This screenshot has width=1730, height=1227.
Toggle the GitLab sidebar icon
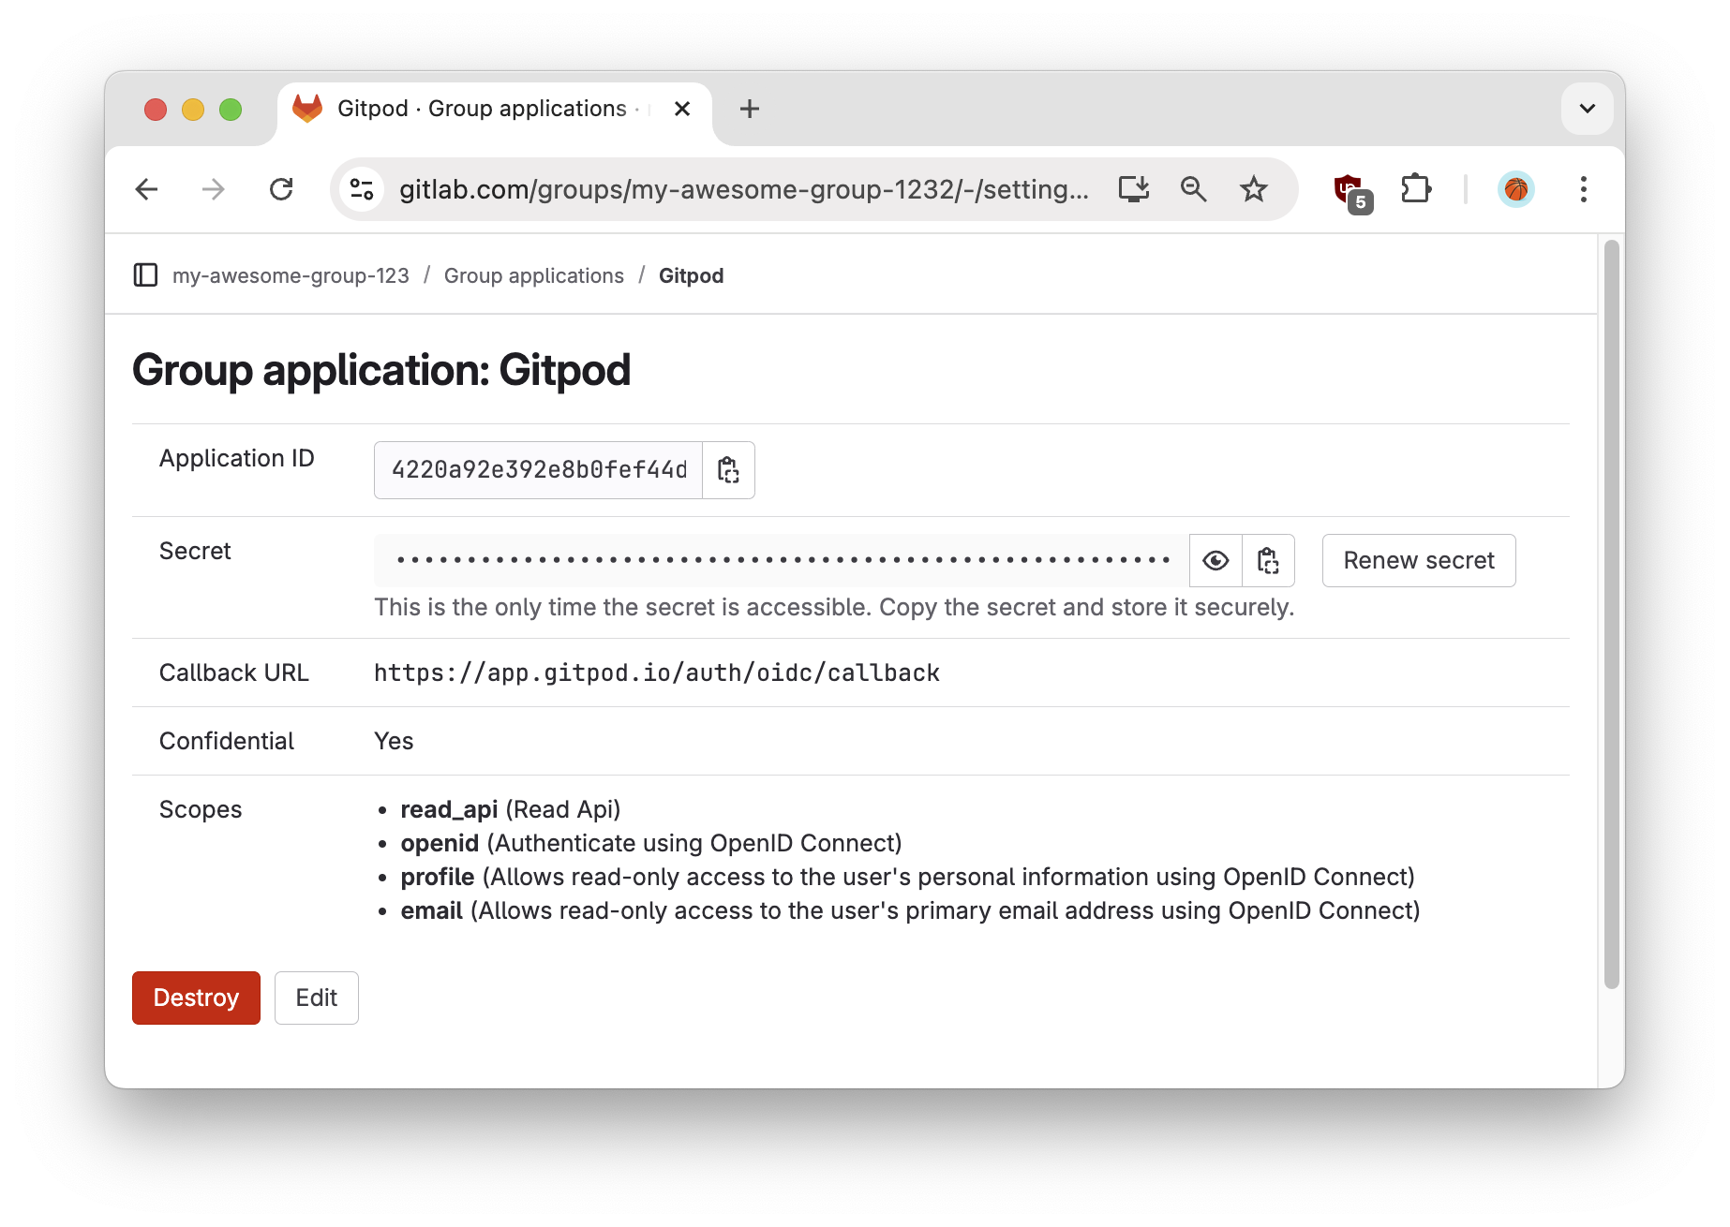tap(145, 275)
